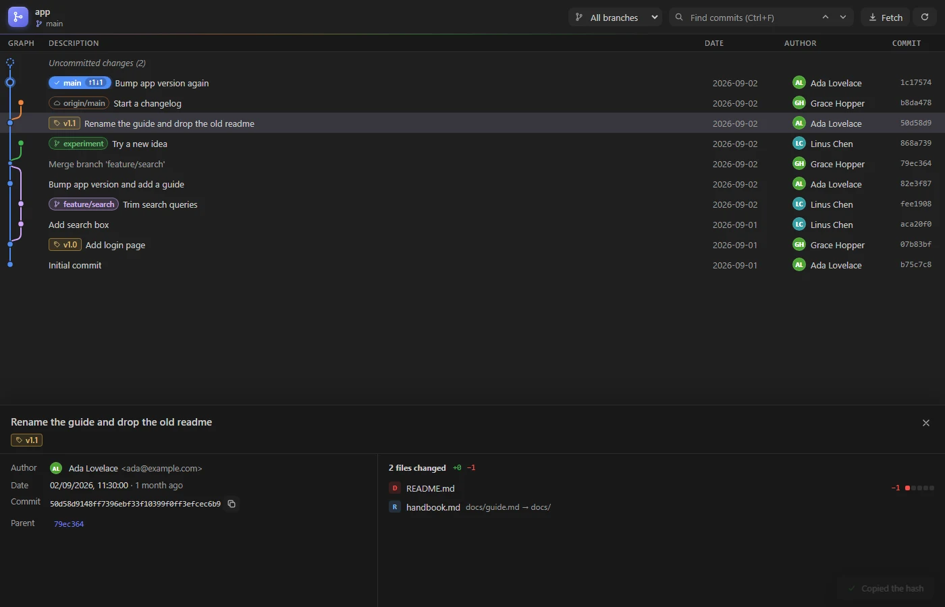
Task: Click the graph node of the Initial commit
Action: pos(10,265)
